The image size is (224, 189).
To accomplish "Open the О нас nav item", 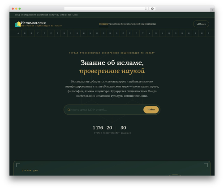I will pos(141,24).
